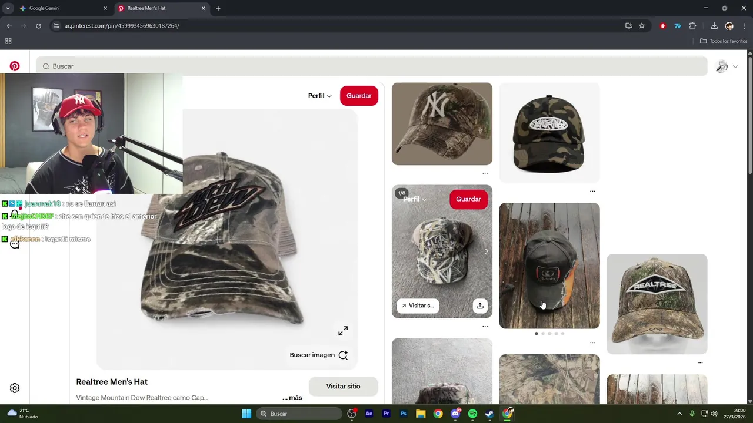The width and height of the screenshot is (753, 423).
Task: Open Steam from taskbar
Action: click(489, 414)
